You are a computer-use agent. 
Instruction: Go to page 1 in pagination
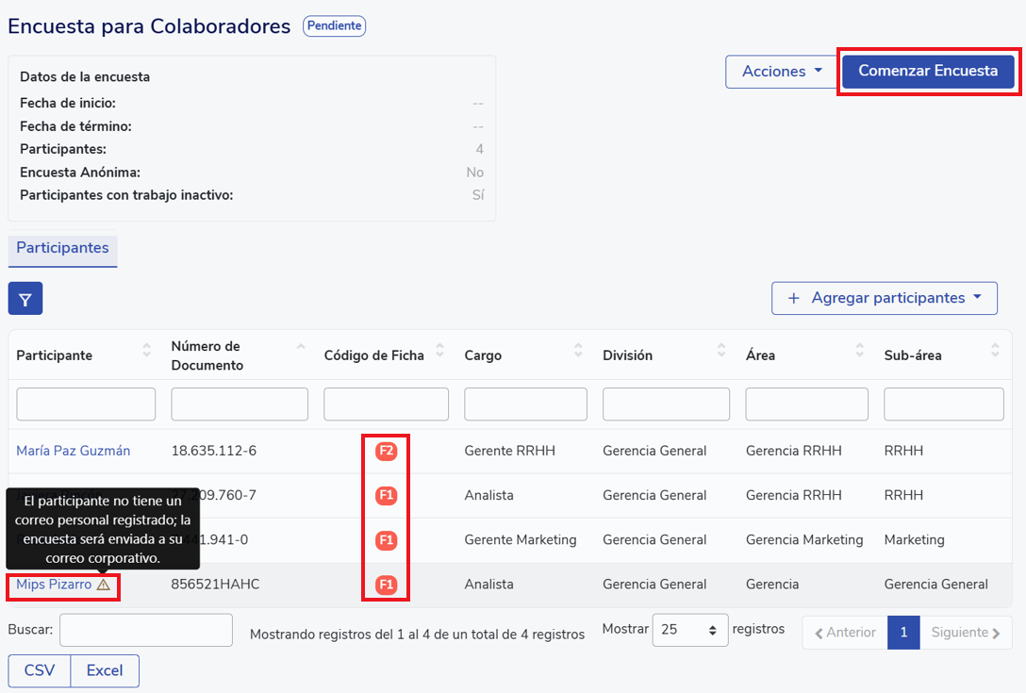click(902, 633)
